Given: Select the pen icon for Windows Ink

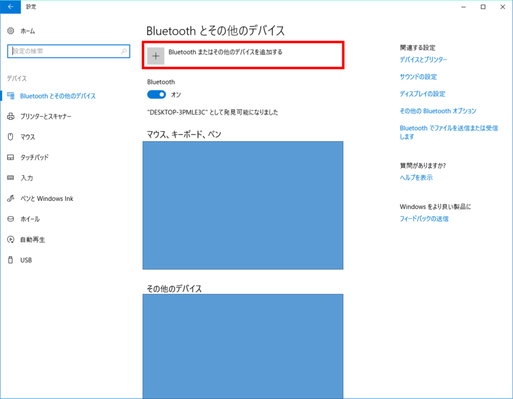Looking at the screenshot, I should point(11,198).
